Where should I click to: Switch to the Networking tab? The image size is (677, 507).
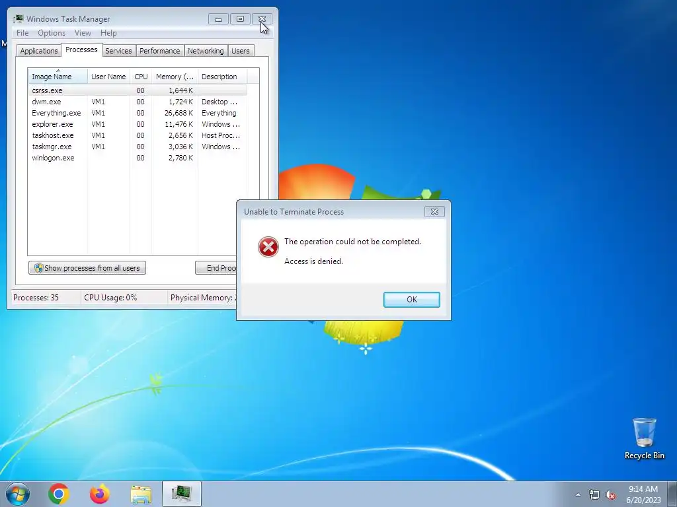pyautogui.click(x=206, y=51)
